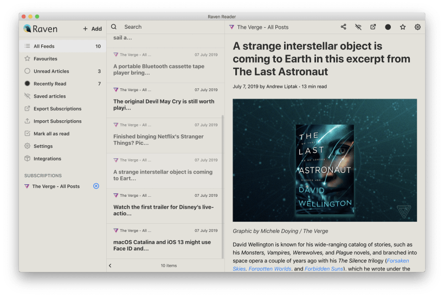Image resolution: width=444 pixels, height=297 pixels.
Task: Share the article with share icon
Action: point(344,27)
